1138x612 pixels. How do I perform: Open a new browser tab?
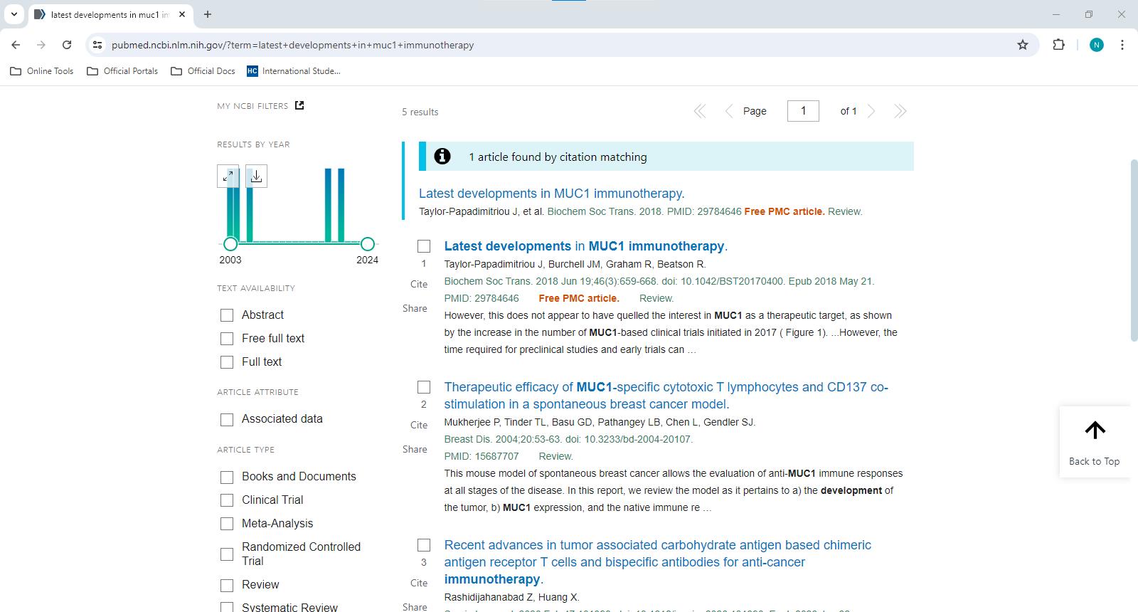208,14
